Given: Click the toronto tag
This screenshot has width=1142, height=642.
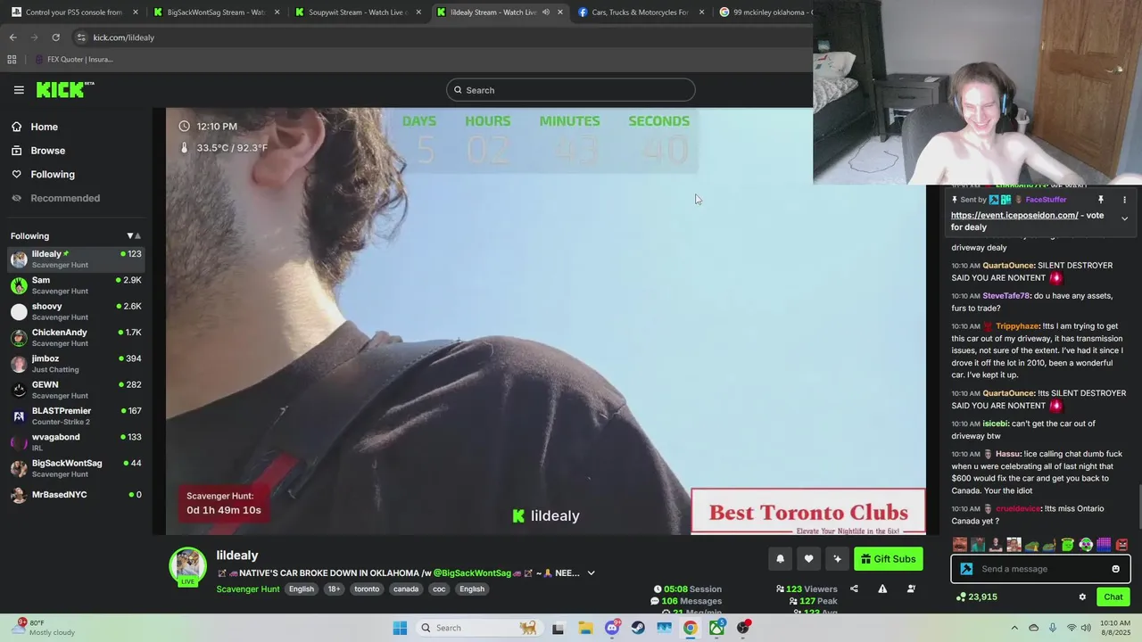Looking at the screenshot, I should pos(367,589).
